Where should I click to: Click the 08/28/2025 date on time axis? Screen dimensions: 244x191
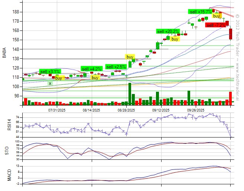(x=125, y=110)
